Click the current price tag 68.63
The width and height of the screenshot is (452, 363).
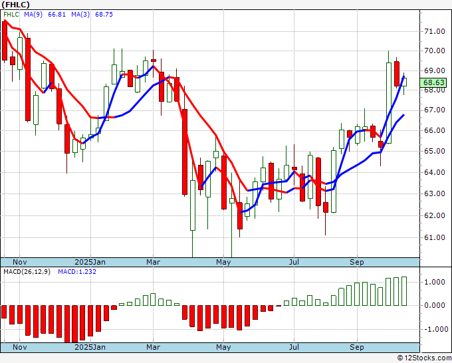(433, 82)
